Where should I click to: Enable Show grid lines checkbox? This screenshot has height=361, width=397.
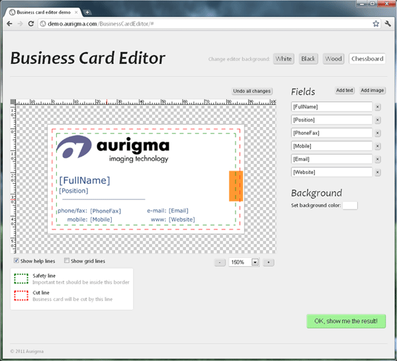click(x=66, y=261)
